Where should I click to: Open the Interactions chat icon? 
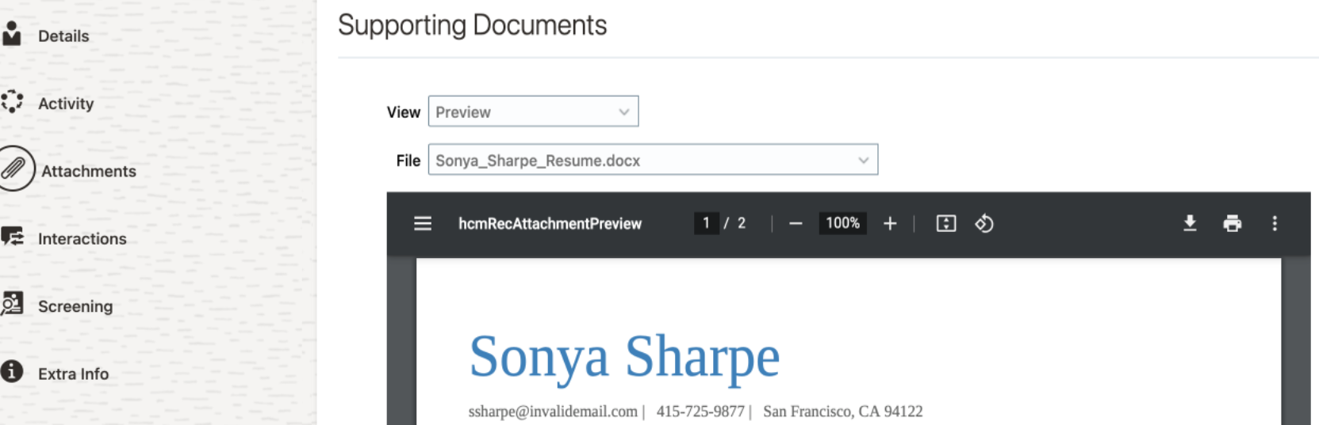point(12,237)
